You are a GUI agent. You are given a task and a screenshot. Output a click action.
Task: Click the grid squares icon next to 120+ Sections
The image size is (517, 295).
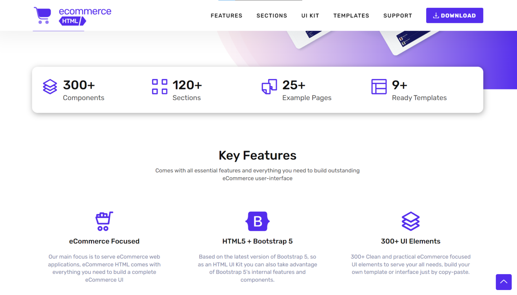pos(160,86)
